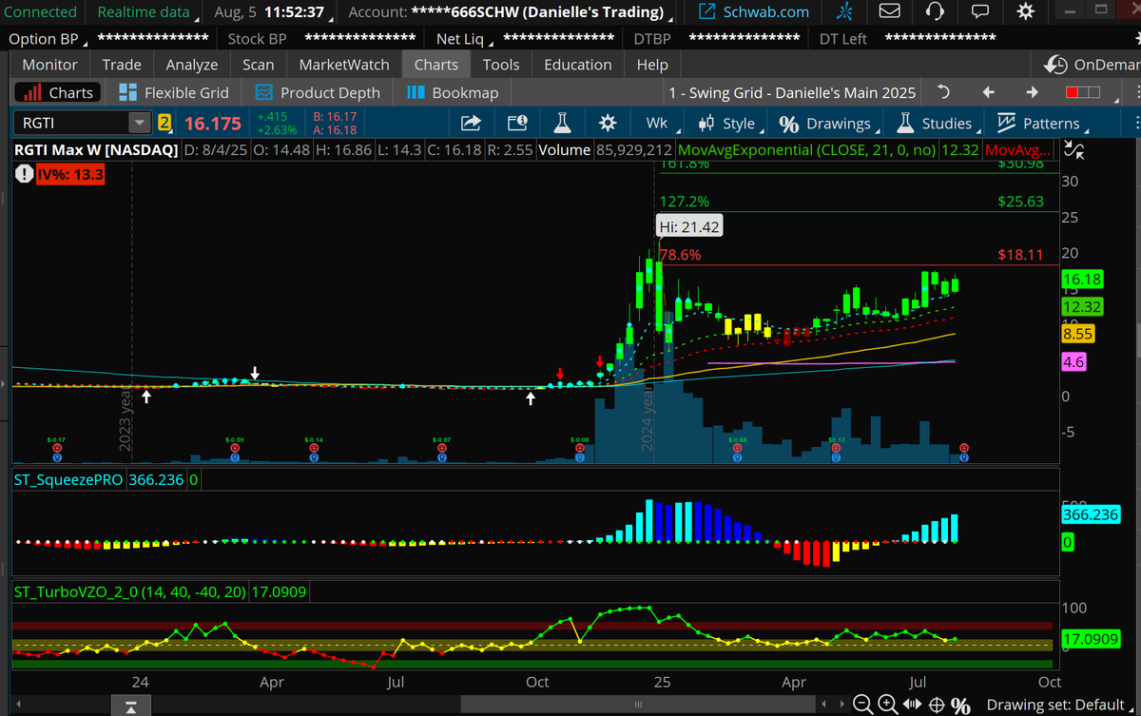
Task: Switch to the Tools tab
Action: tap(500, 65)
